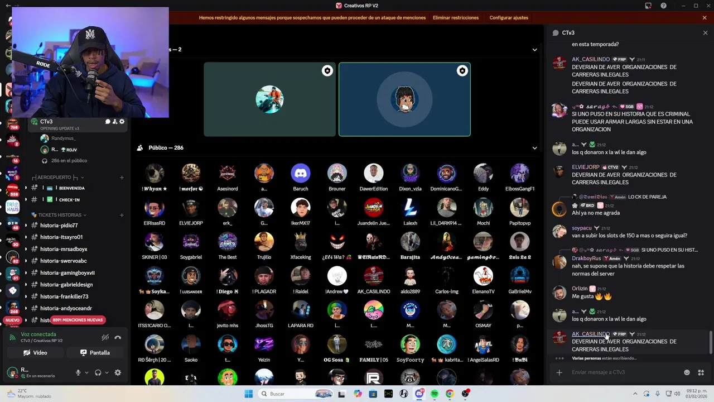Jump to 8591 menciones nuevas pill
Screen dimensions: 714x402
click(78, 320)
